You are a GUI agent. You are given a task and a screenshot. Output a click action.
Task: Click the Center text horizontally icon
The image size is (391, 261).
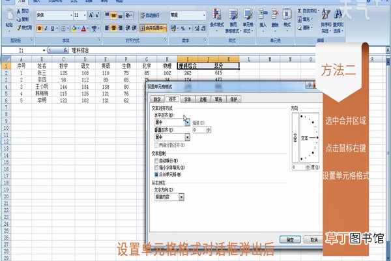113,28
